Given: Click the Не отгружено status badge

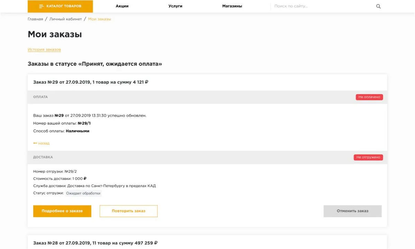Looking at the screenshot, I should point(368,157).
